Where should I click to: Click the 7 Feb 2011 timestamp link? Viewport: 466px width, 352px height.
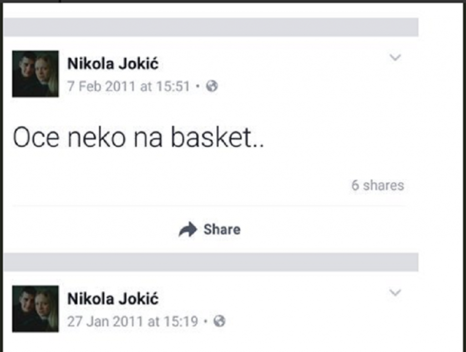coord(129,85)
